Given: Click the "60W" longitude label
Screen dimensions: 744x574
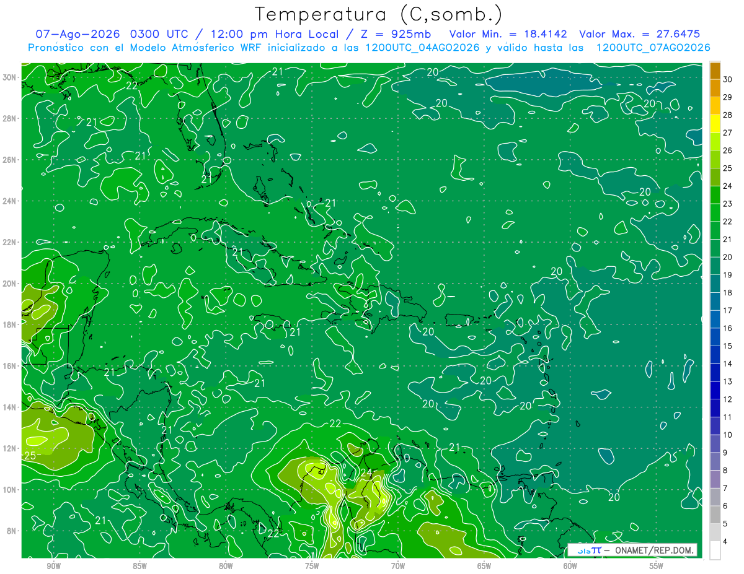Looking at the screenshot, I should (x=570, y=567).
